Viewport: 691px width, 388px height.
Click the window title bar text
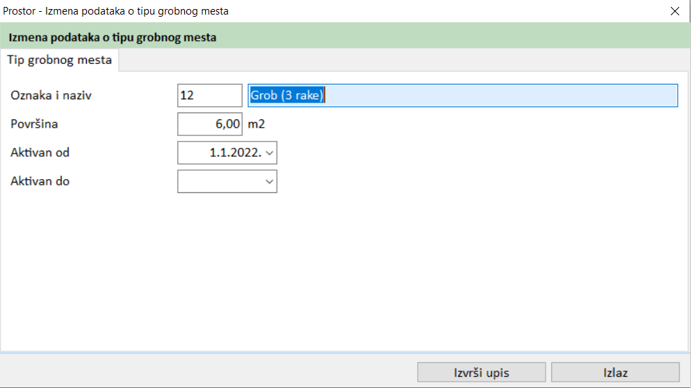point(116,11)
